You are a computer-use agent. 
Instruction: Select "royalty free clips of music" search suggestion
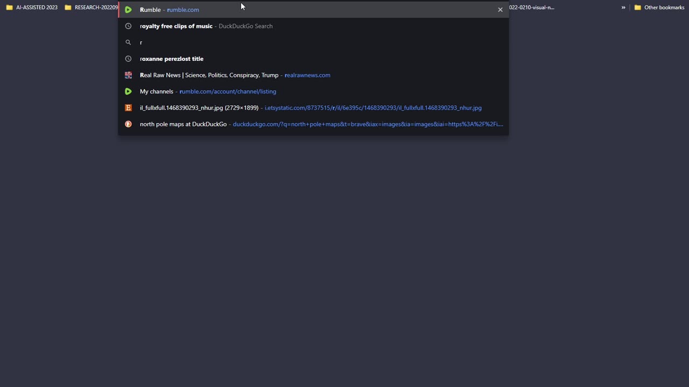coord(313,26)
